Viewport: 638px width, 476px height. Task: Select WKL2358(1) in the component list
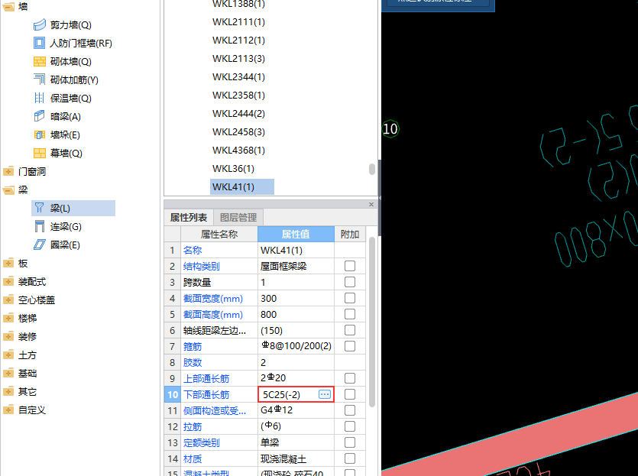[x=238, y=96]
